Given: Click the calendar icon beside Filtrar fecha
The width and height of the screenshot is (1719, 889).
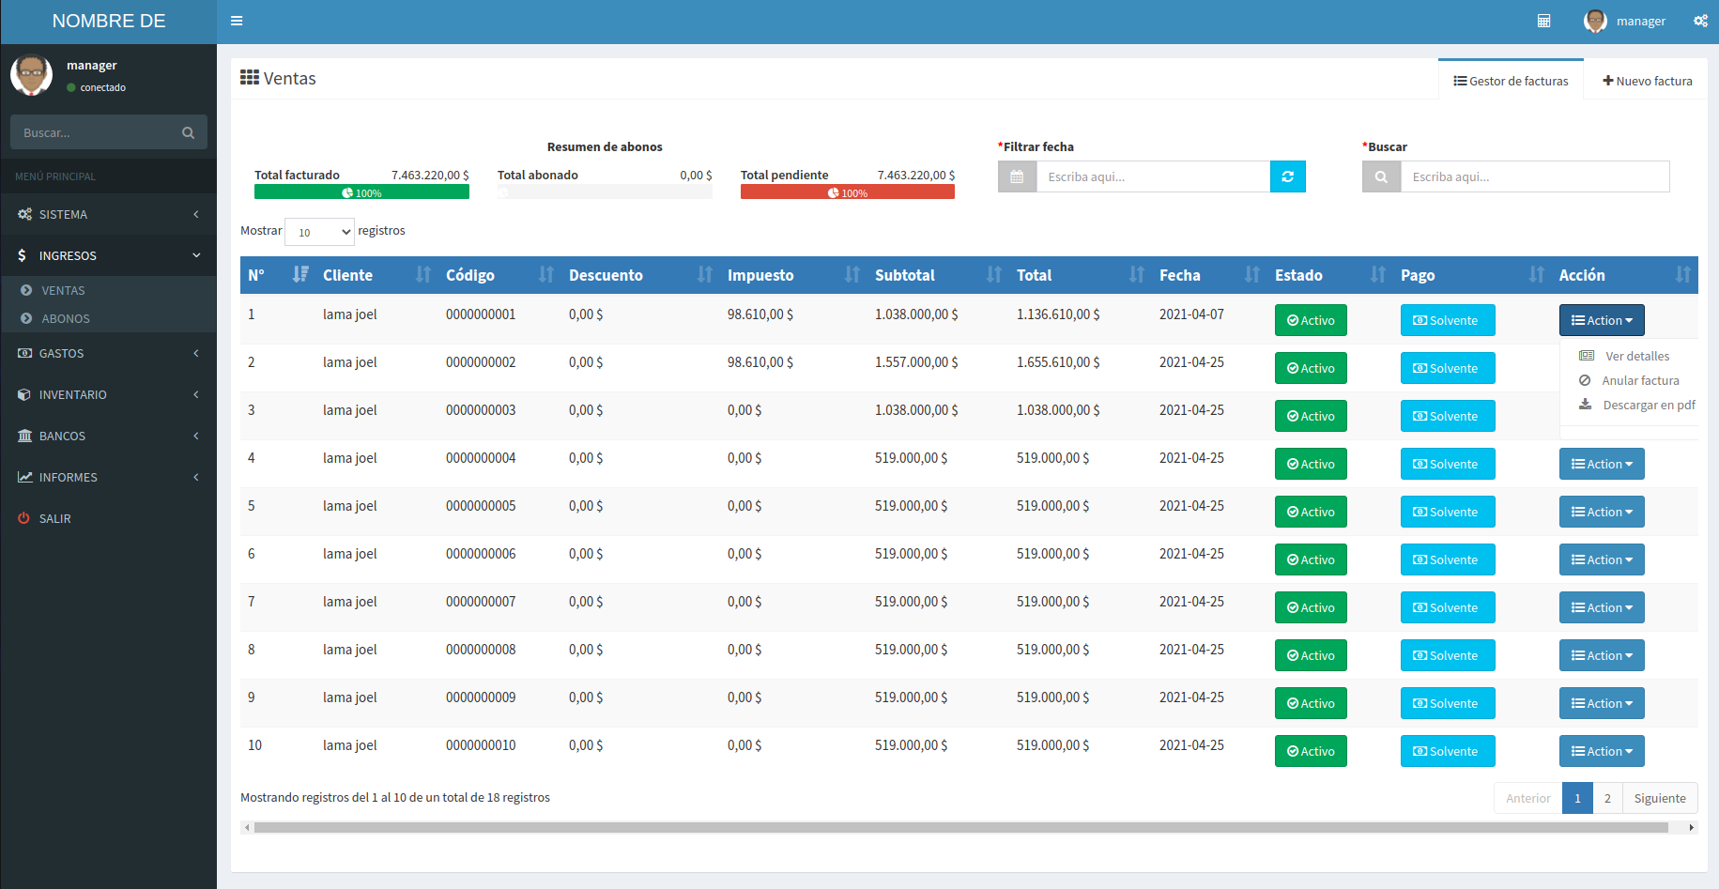Looking at the screenshot, I should coord(1017,176).
